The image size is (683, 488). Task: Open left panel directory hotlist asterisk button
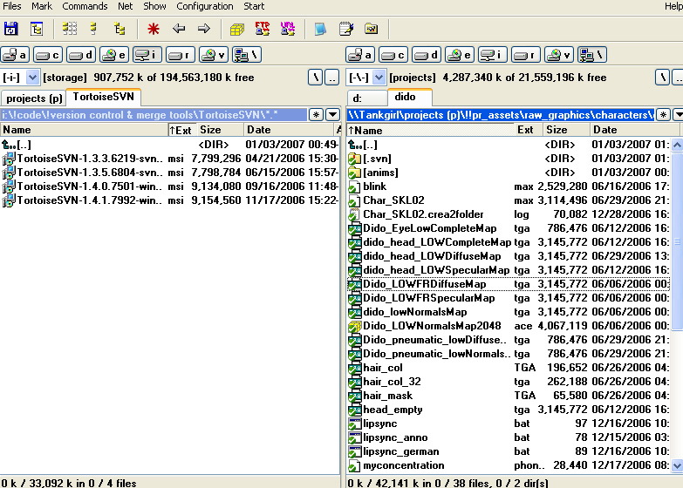[316, 115]
